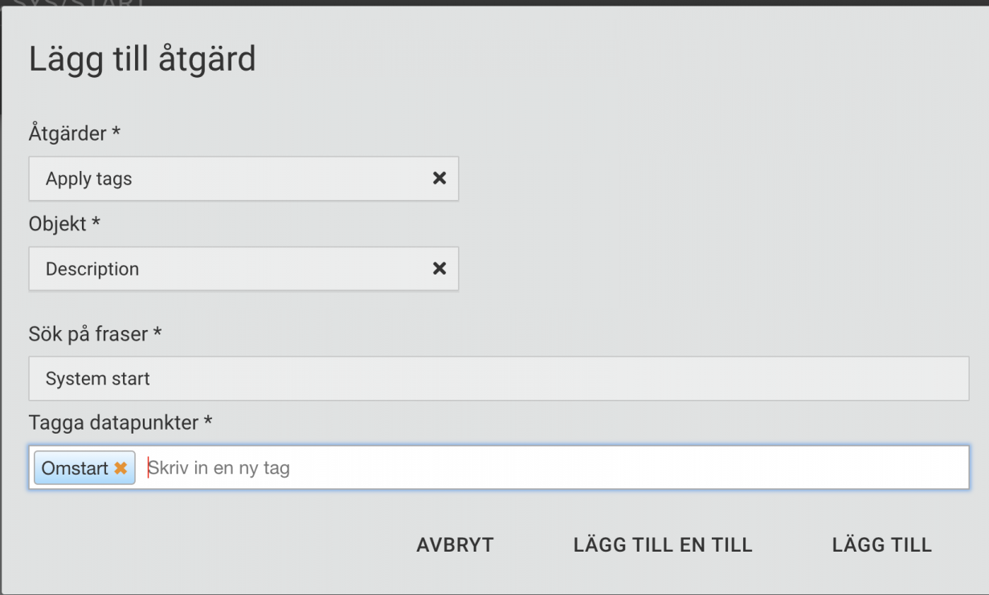Click the Skriv in en ny tag input
The width and height of the screenshot is (989, 595).
pyautogui.click(x=556, y=468)
